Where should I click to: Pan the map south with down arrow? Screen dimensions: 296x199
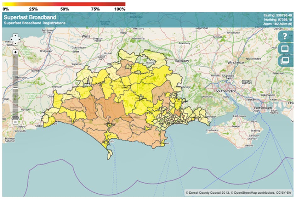(15, 44)
